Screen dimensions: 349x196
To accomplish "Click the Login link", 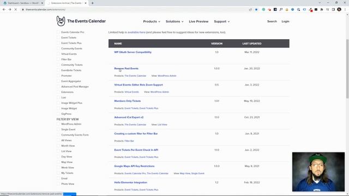I will pos(285,21).
